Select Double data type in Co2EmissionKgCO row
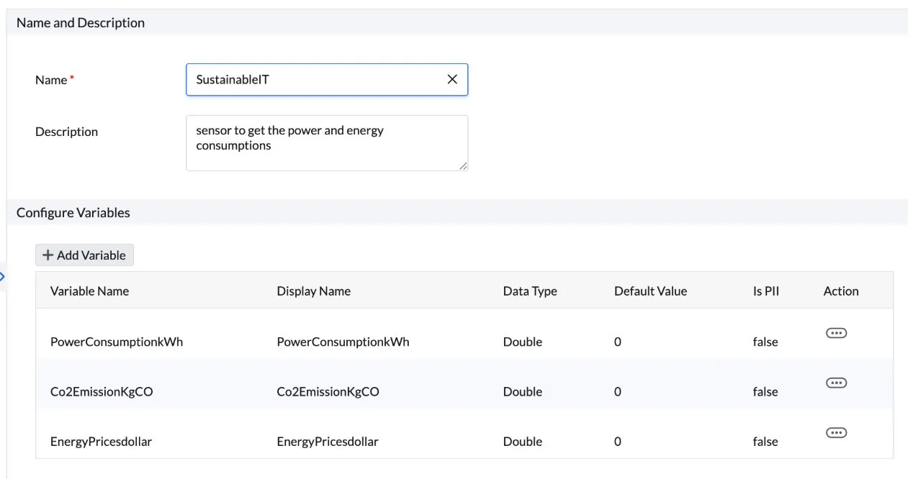This screenshot has height=479, width=908. pos(523,392)
